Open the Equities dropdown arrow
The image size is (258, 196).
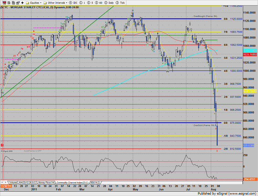41,3
